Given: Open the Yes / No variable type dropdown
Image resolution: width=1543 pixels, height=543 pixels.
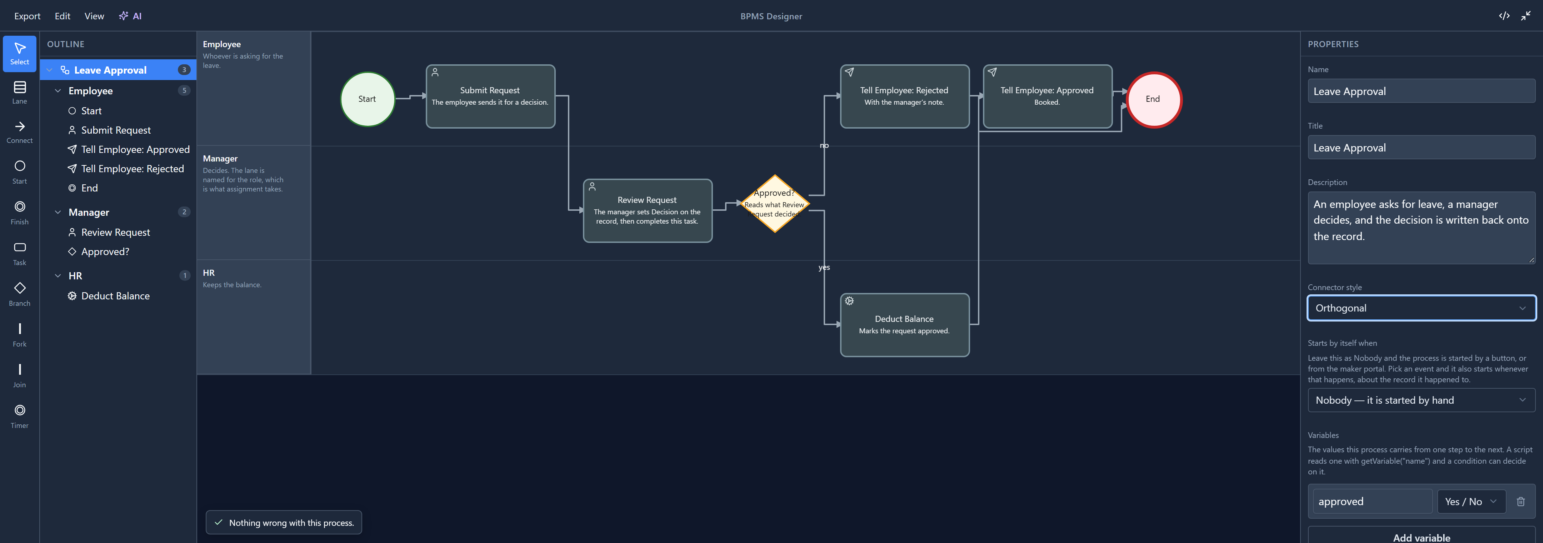Looking at the screenshot, I should (x=1471, y=502).
